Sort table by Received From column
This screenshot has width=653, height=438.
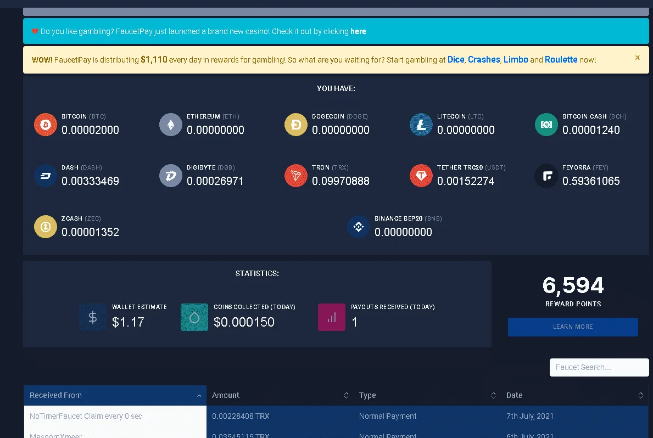pyautogui.click(x=115, y=395)
